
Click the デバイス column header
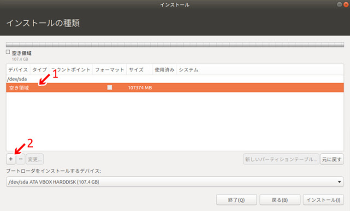tap(18, 70)
